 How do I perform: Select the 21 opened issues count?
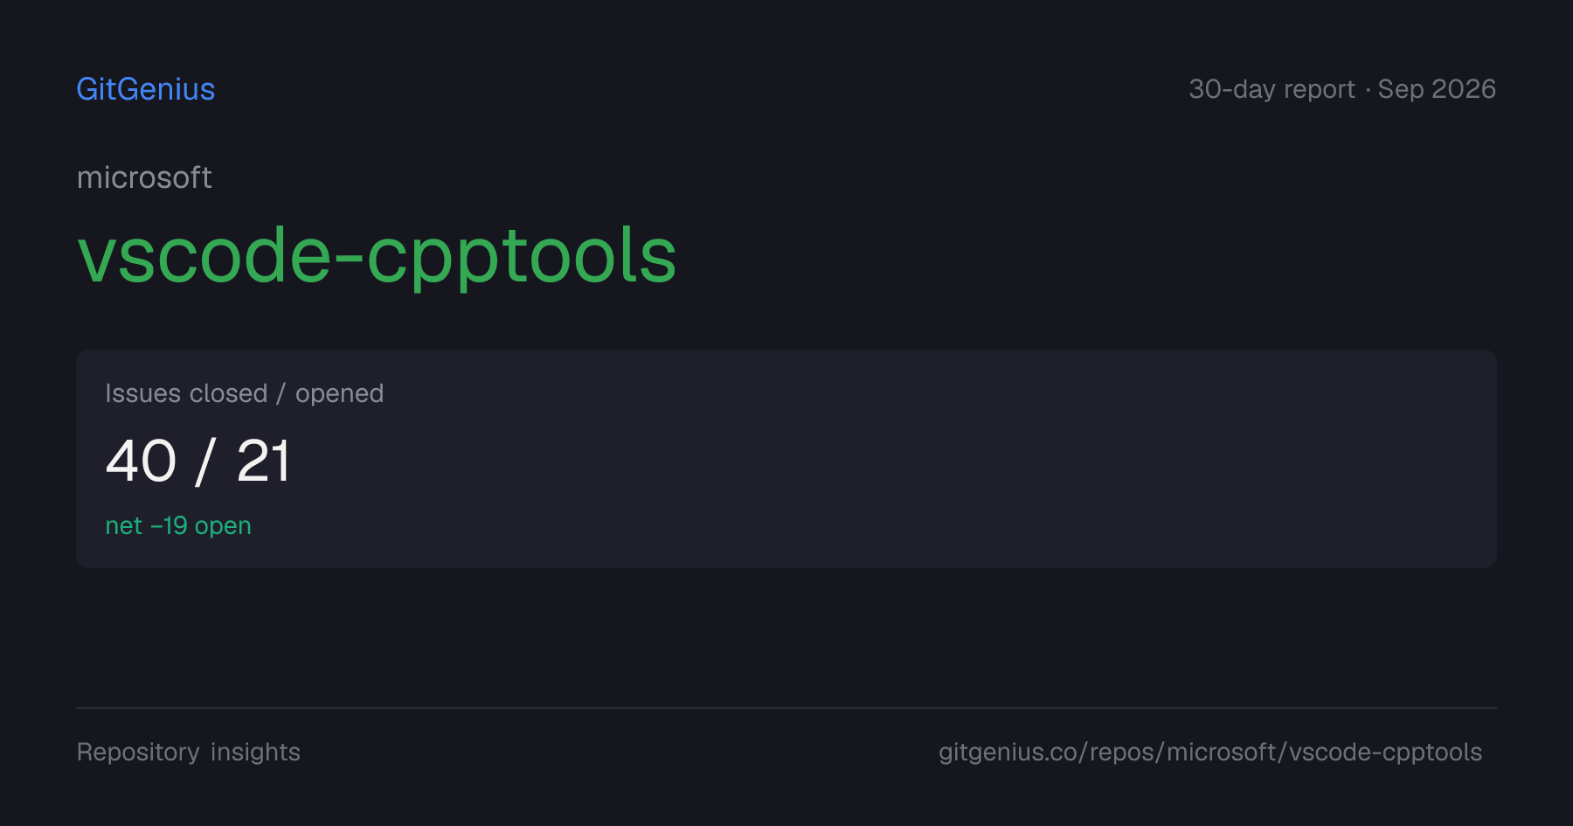pyautogui.click(x=263, y=461)
